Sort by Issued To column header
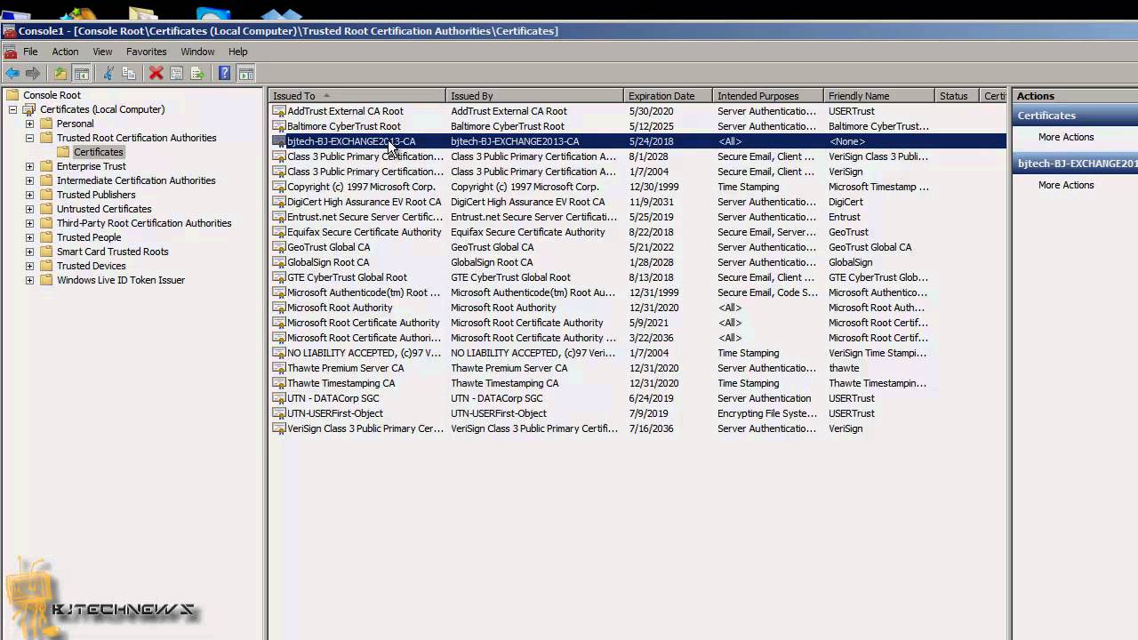Image resolution: width=1138 pixels, height=640 pixels. (357, 96)
